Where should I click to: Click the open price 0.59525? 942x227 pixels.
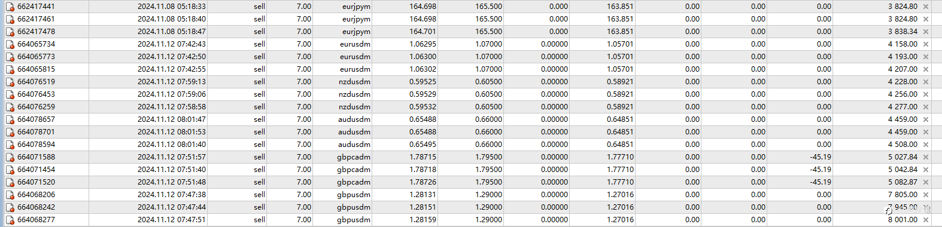423,82
